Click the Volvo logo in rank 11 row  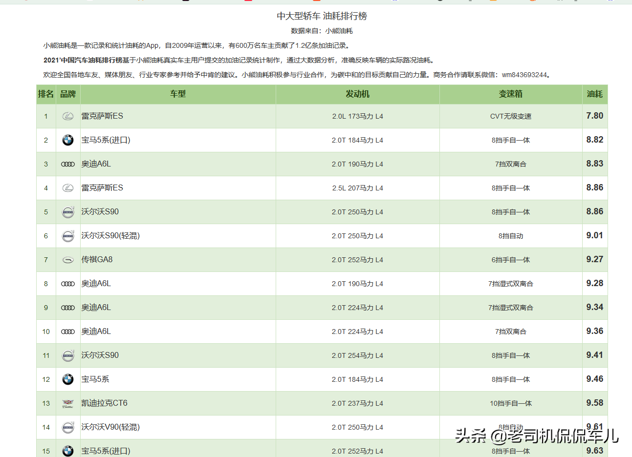(68, 355)
